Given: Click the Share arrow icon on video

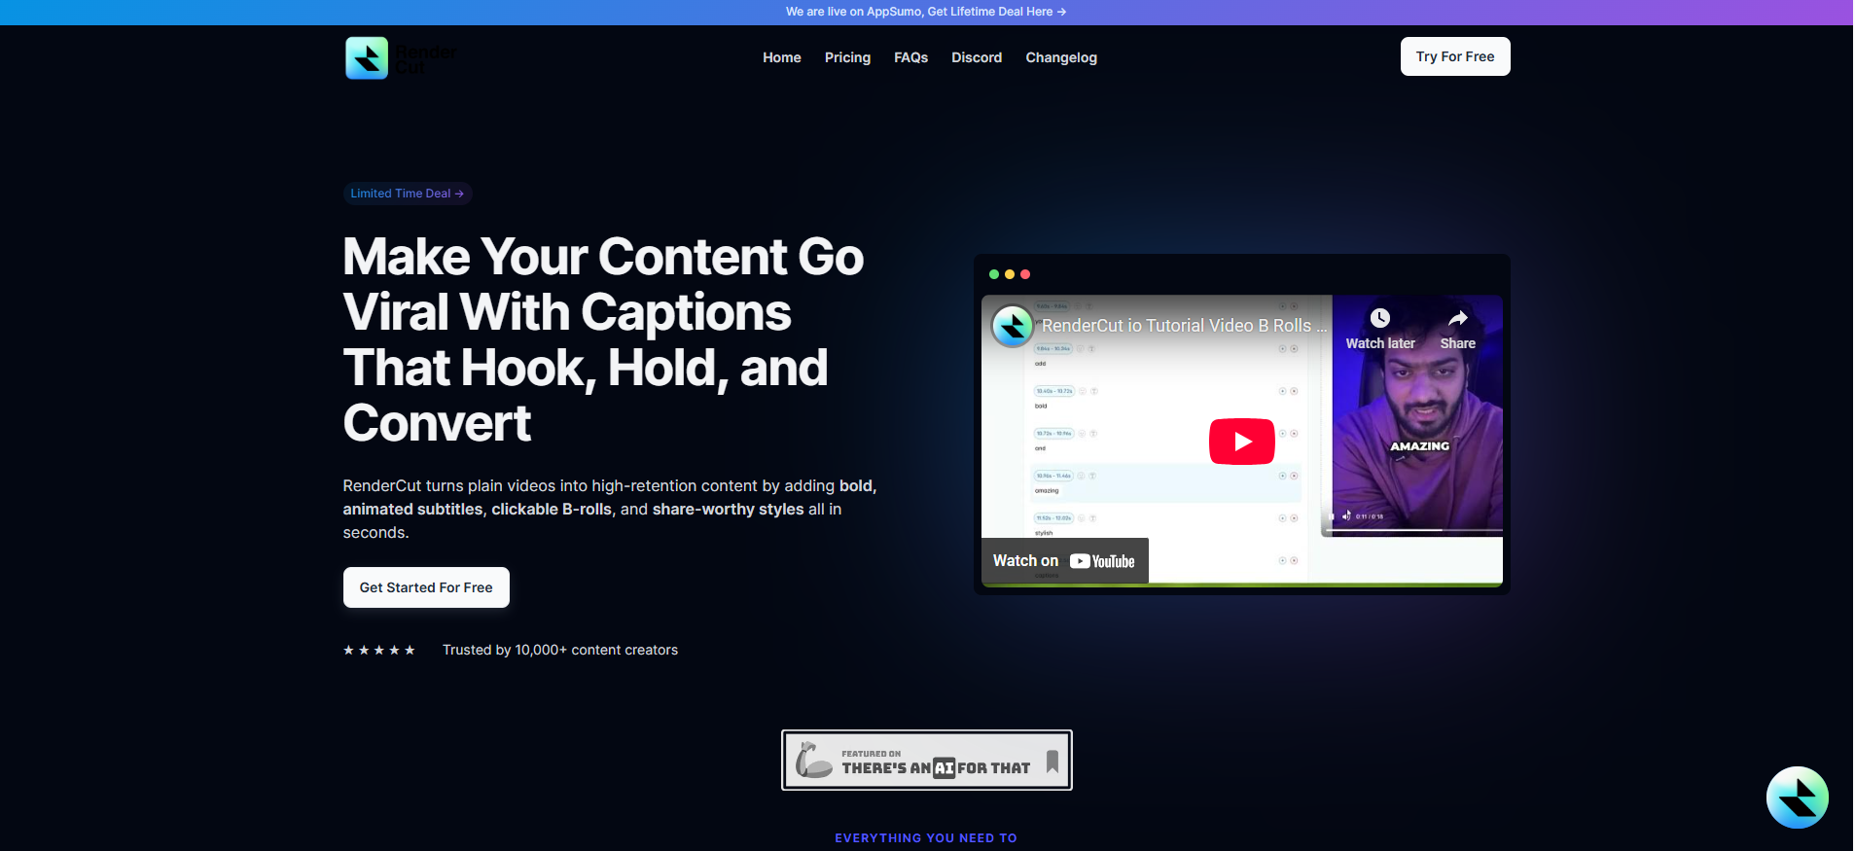Looking at the screenshot, I should point(1457,318).
